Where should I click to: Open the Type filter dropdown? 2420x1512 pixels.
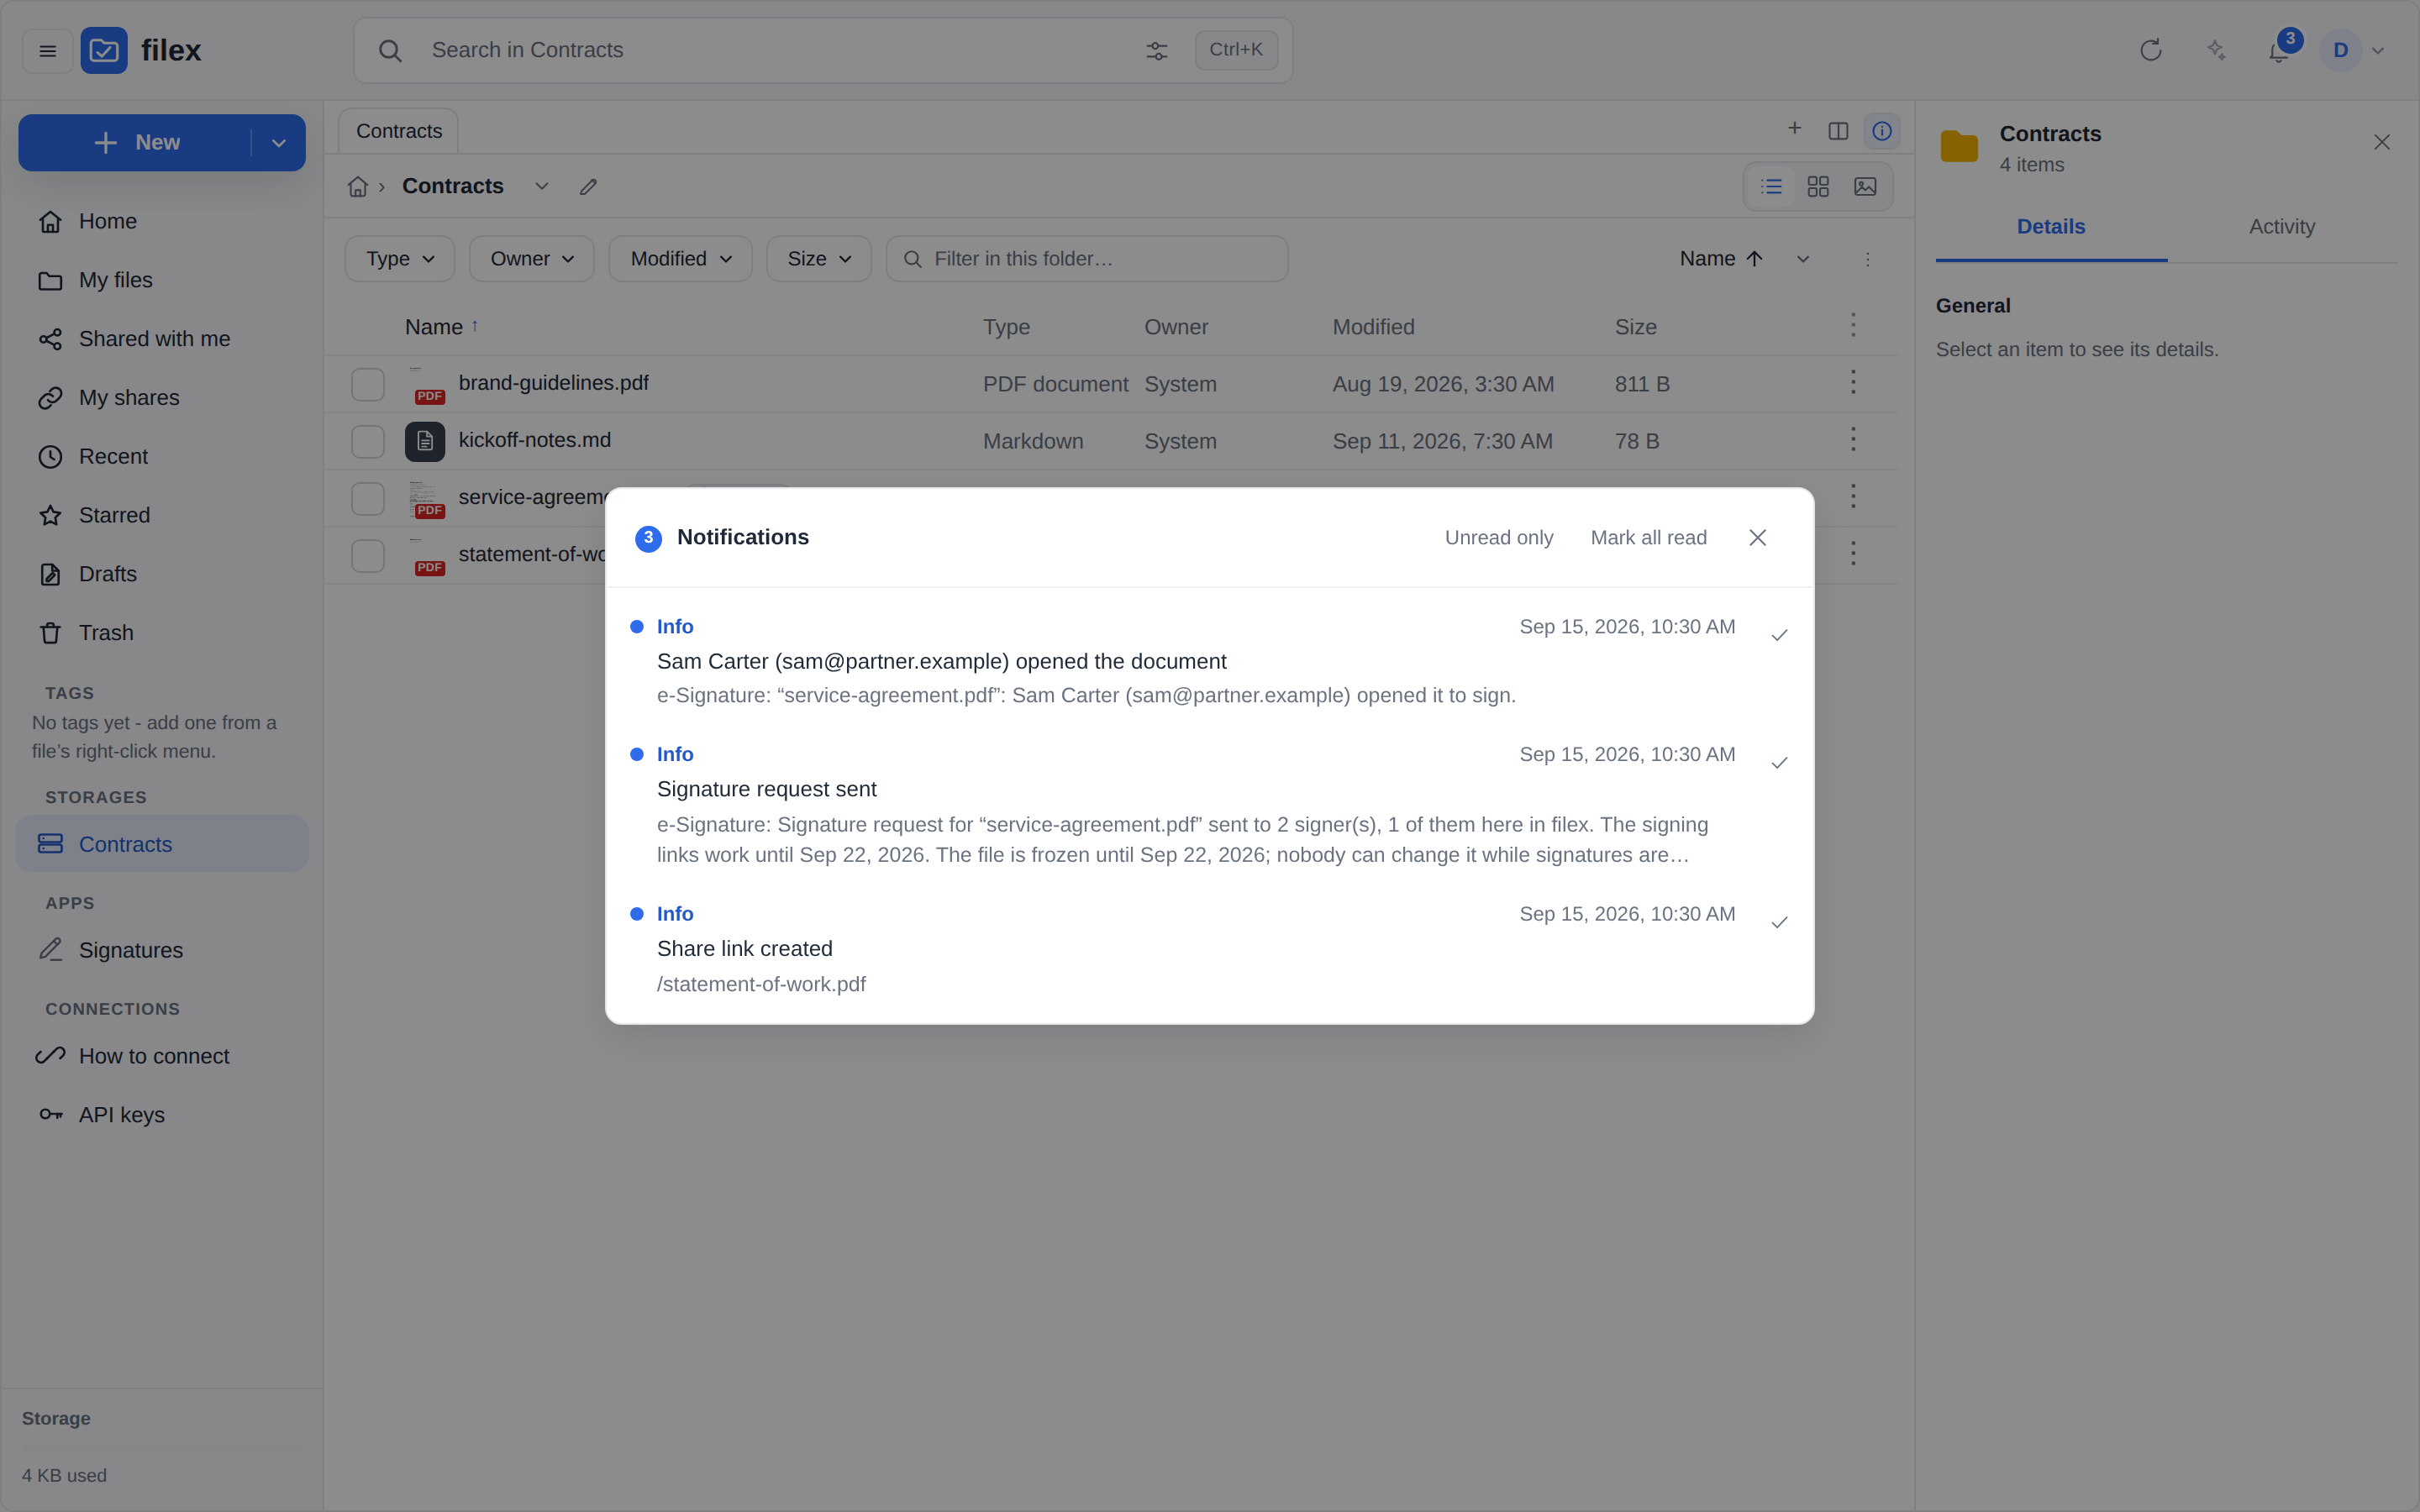(x=400, y=259)
